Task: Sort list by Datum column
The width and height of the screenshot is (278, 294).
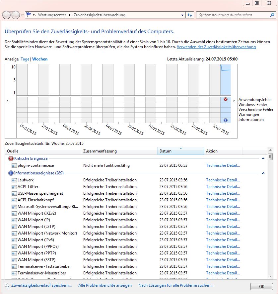Action: pos(181,151)
